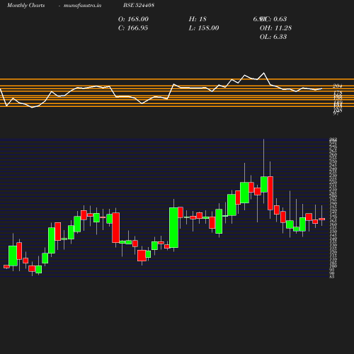Select the close value 'C: 166.95'
The image size is (354, 354).
pyautogui.click(x=133, y=28)
